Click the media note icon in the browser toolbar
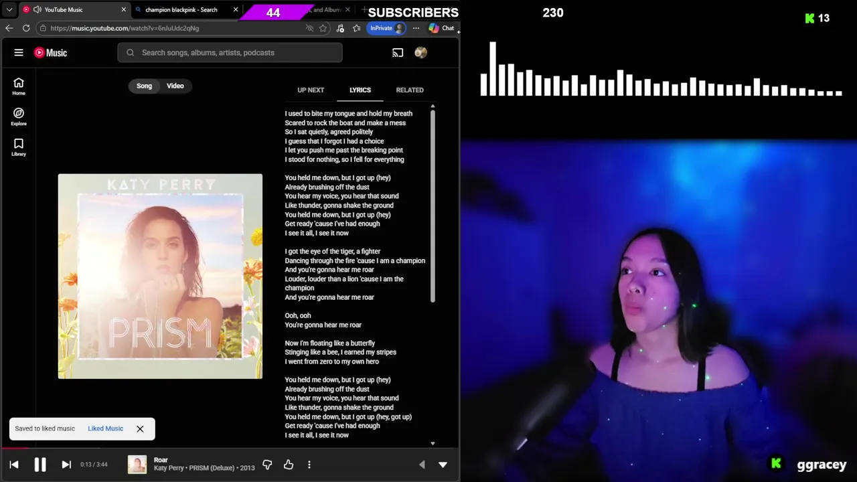Viewport: 857px width, 482px height. point(340,28)
